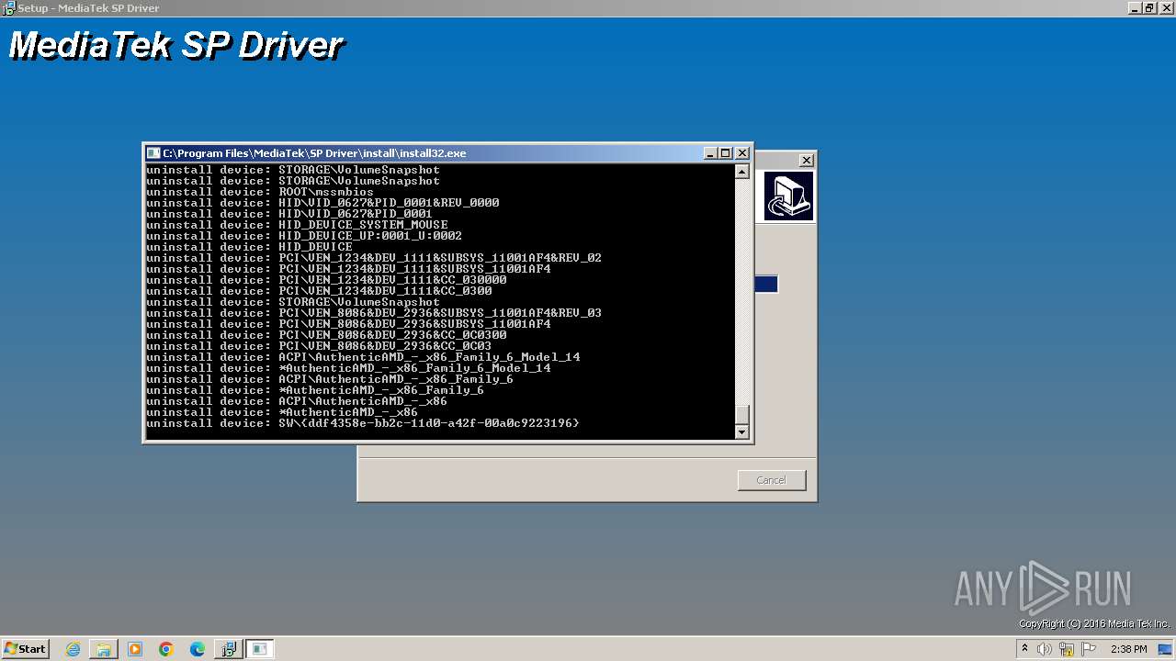Open Internet Explorer from taskbar

coord(73,649)
